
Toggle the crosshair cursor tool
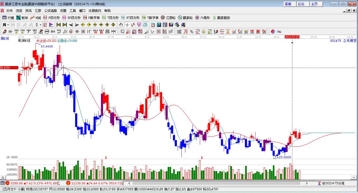tap(127, 25)
